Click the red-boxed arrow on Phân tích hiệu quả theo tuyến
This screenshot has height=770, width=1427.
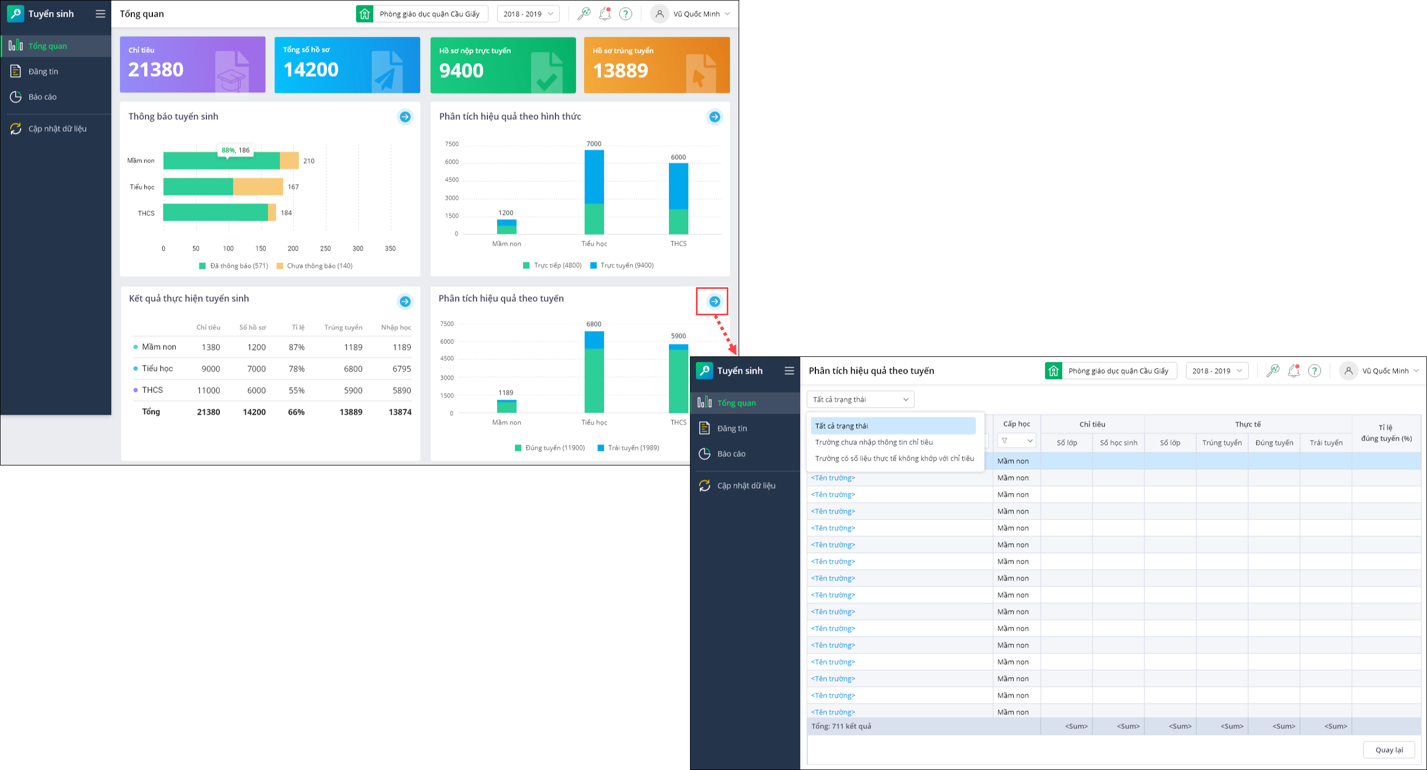click(715, 301)
